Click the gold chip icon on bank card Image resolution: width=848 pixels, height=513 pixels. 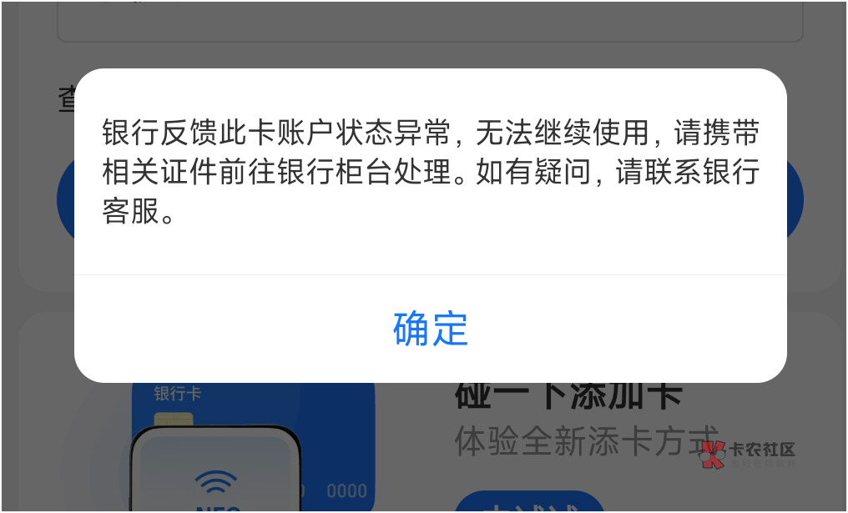pyautogui.click(x=174, y=420)
